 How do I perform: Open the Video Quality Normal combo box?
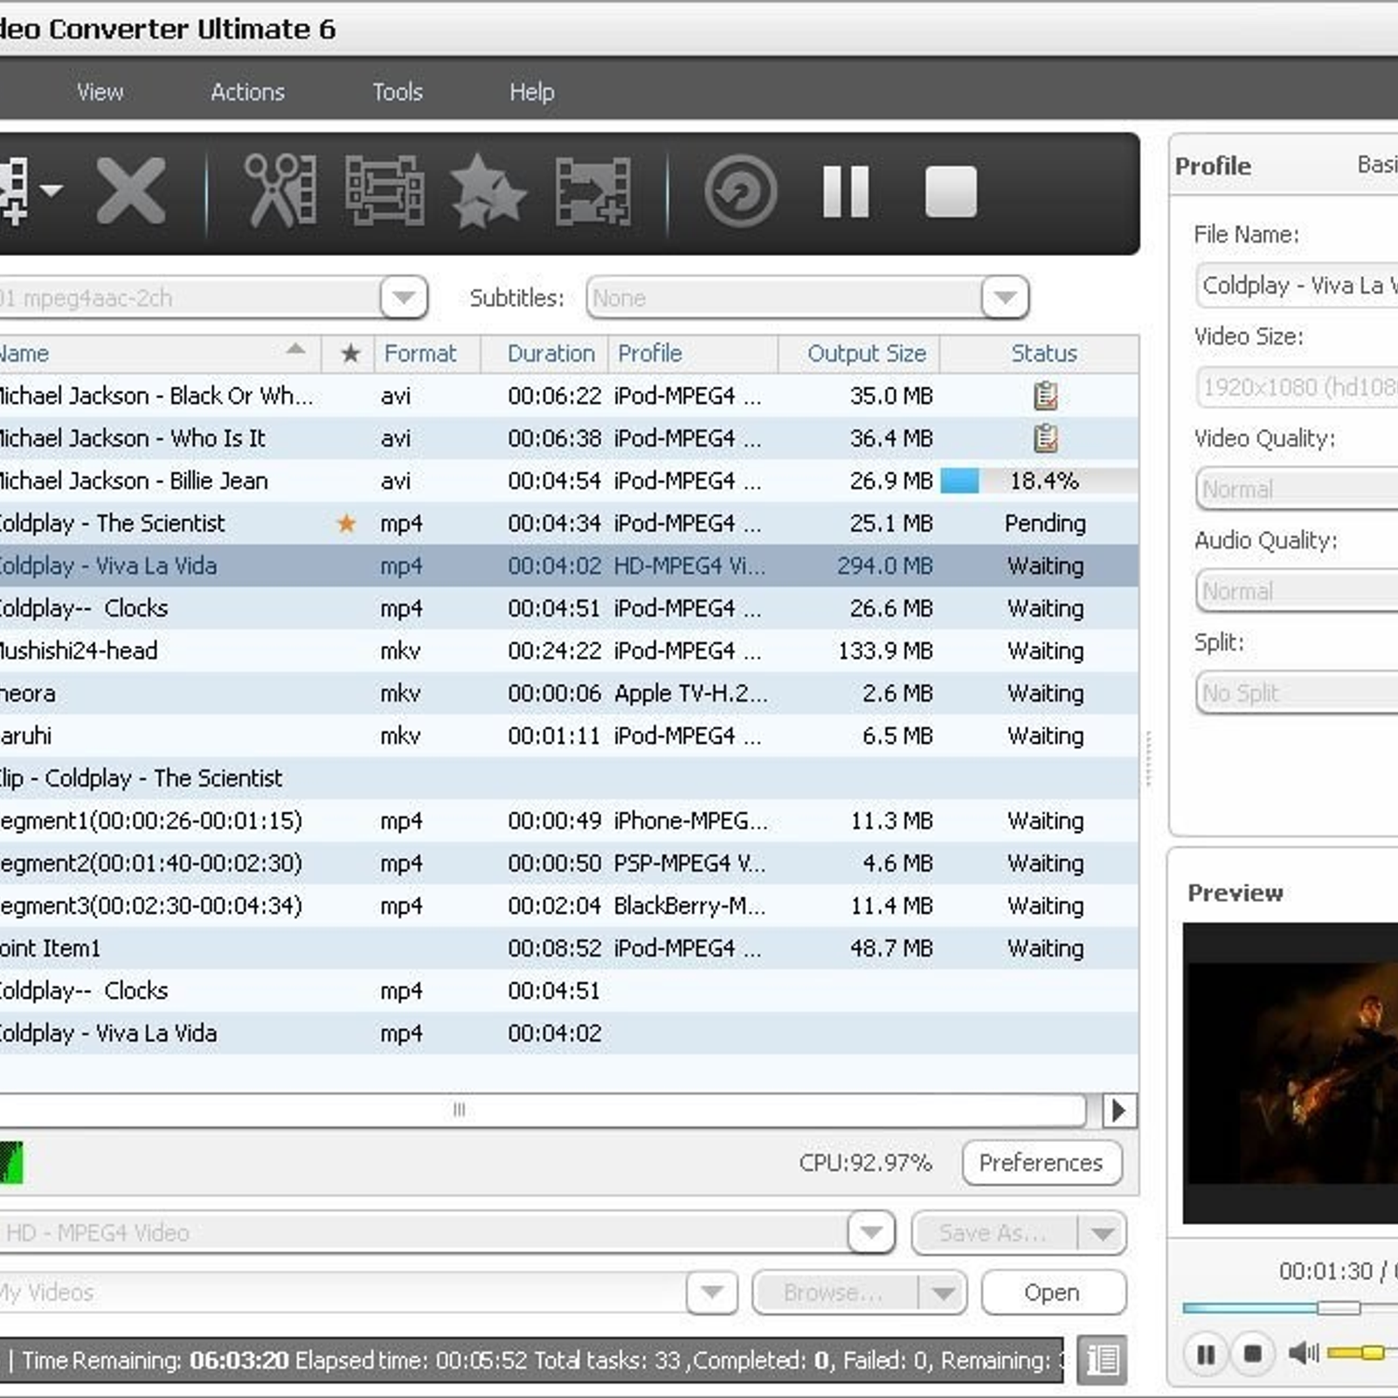point(1297,489)
